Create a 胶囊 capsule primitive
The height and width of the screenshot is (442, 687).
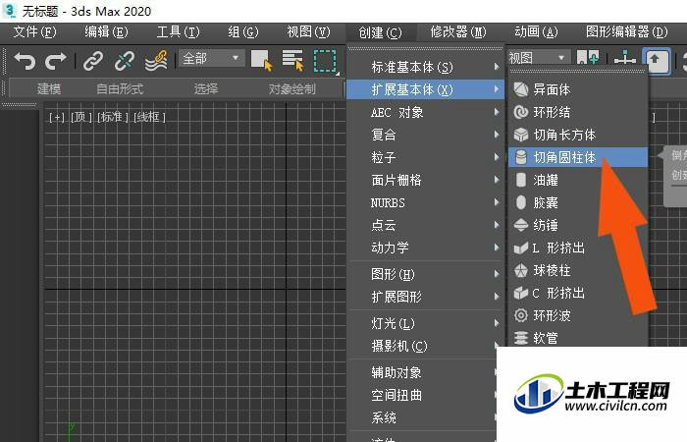pos(577,202)
